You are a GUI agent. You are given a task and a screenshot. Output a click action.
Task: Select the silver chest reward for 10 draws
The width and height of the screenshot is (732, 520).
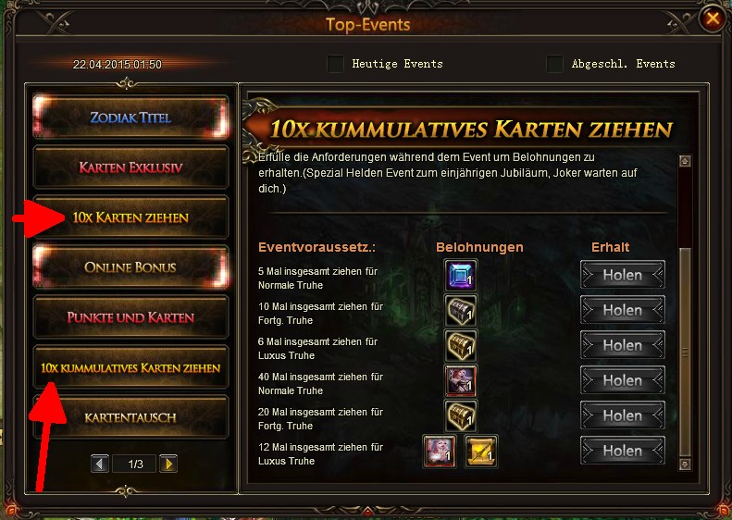[x=461, y=310]
